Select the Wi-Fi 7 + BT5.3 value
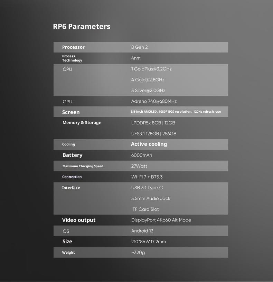 coord(147,177)
